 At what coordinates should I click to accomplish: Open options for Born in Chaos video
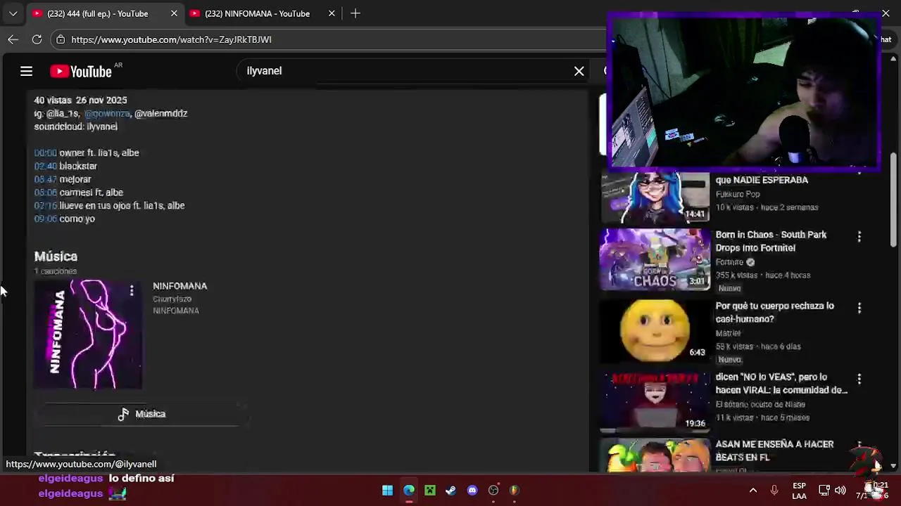coord(859,237)
